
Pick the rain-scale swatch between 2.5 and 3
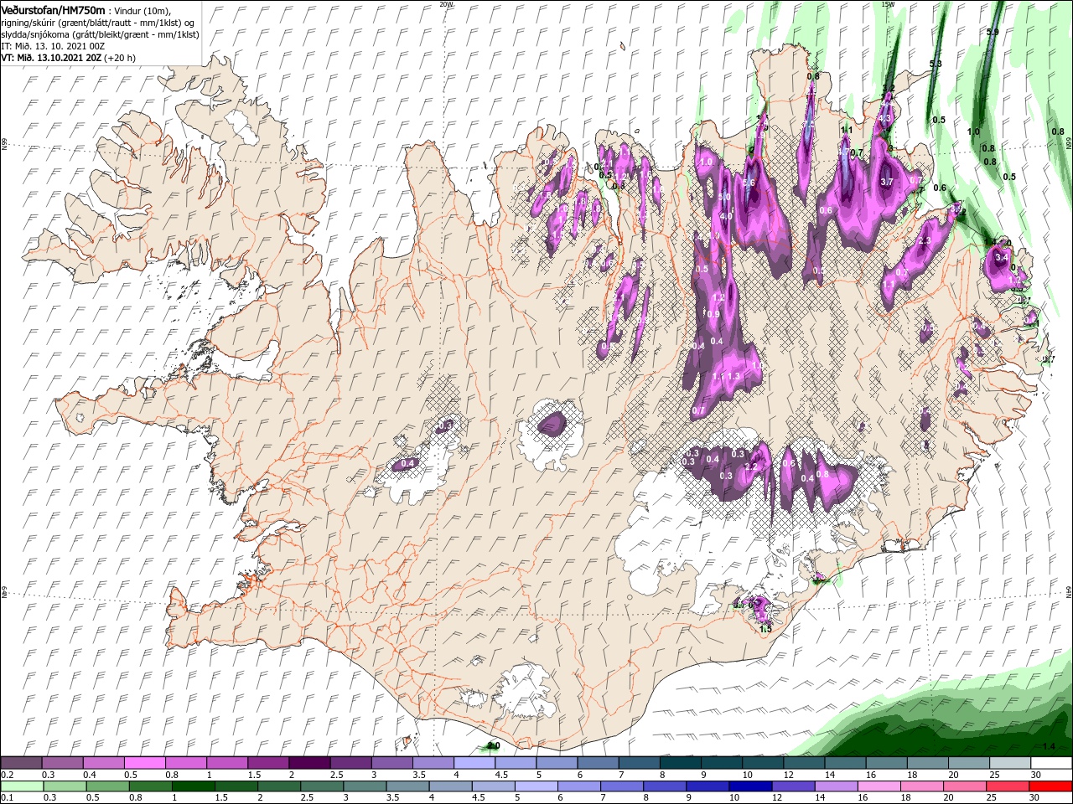(321, 786)
